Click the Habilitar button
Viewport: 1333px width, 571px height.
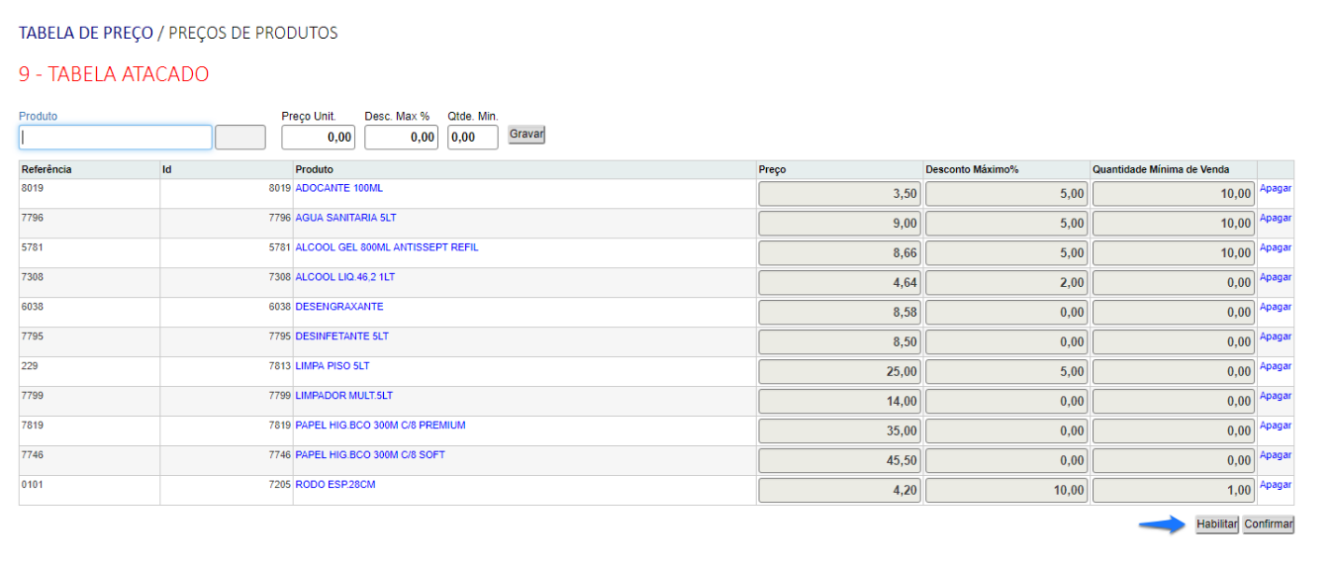click(x=1216, y=524)
